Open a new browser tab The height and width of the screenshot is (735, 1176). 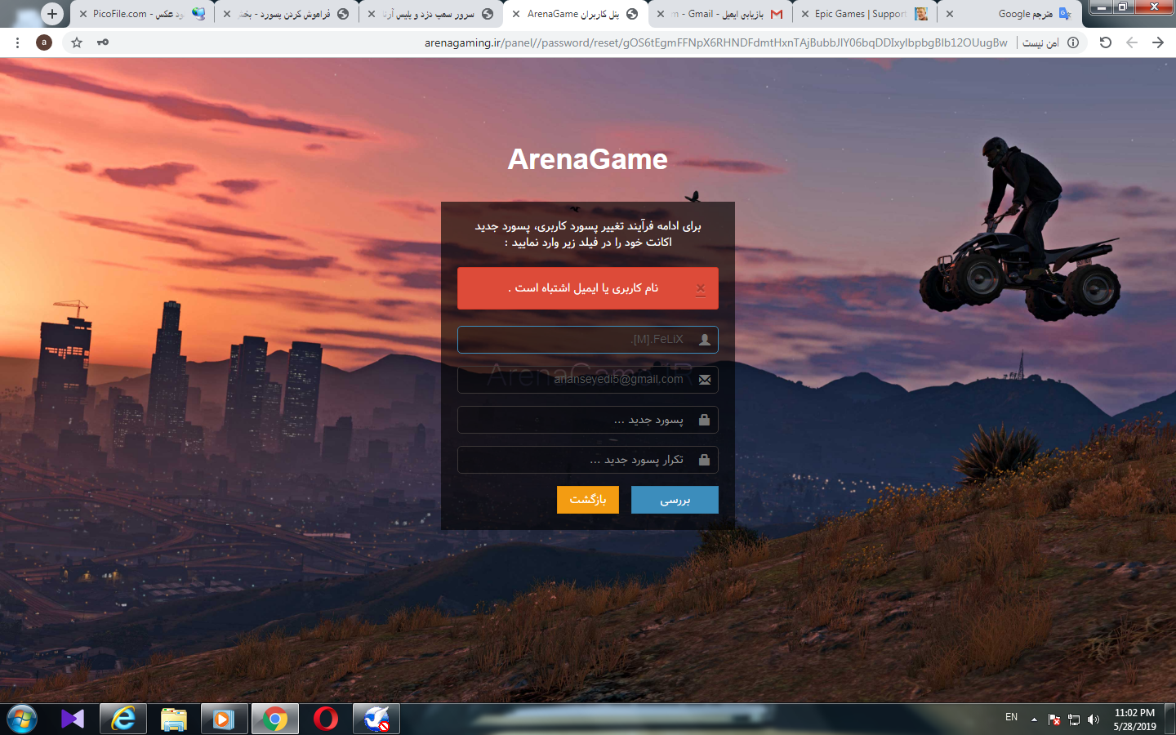(x=52, y=14)
